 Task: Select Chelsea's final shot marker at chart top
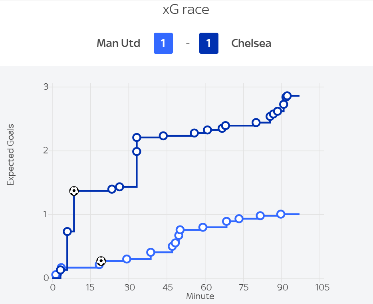287,96
